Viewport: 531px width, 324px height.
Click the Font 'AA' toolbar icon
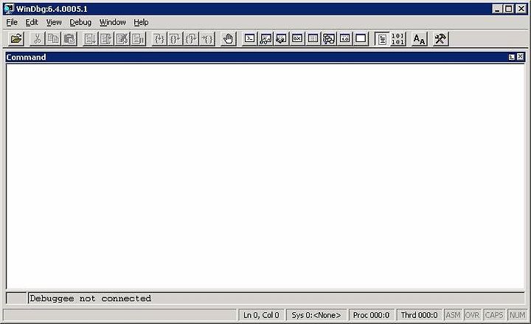(419, 39)
